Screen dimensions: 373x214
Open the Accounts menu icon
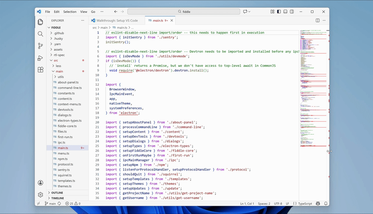pos(40,183)
